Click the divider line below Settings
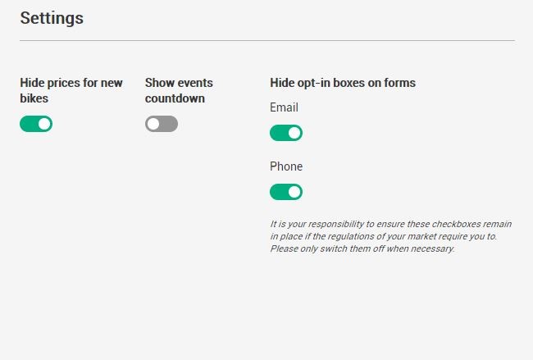 coord(266,40)
